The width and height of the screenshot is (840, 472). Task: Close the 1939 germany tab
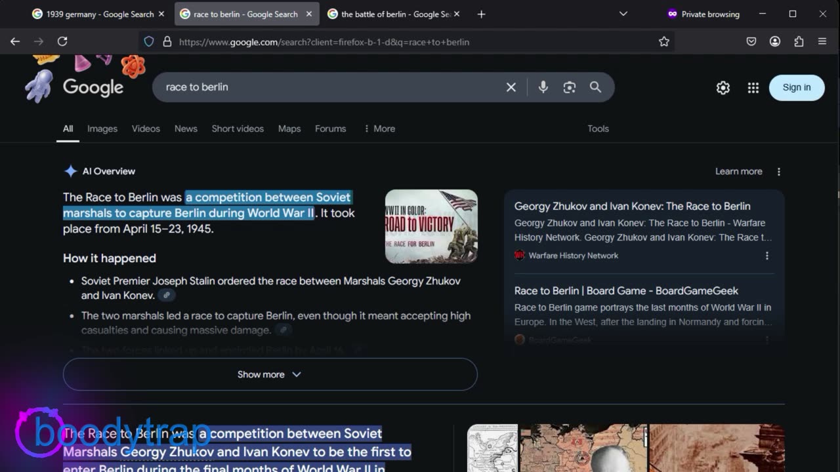pyautogui.click(x=161, y=14)
